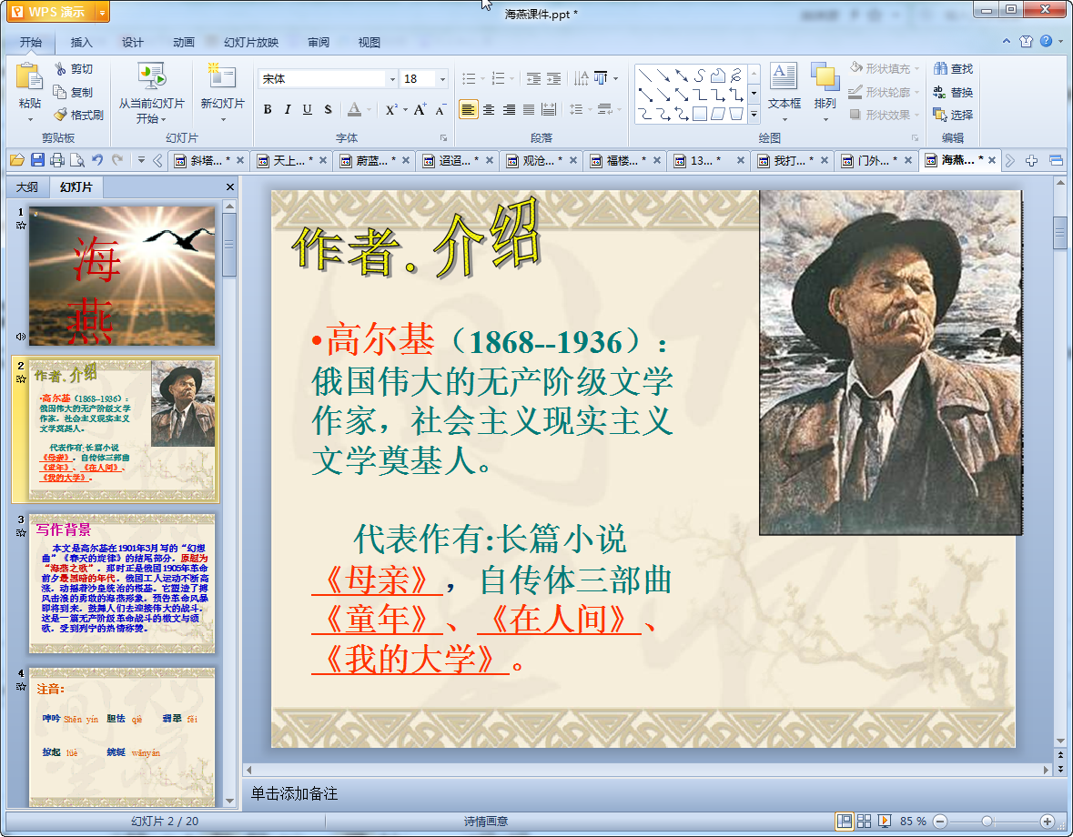This screenshot has height=837, width=1073.
Task: Open font dialog launcher
Action: point(443,138)
